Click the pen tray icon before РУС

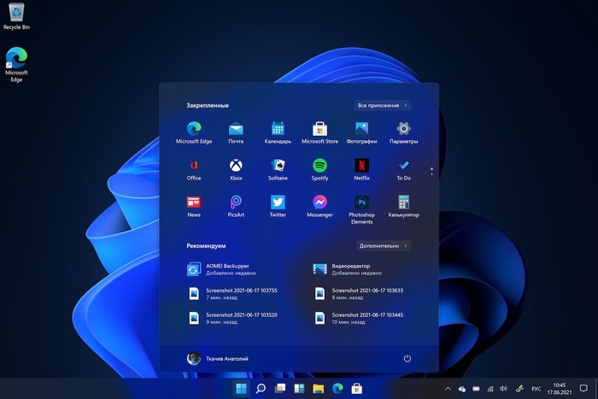[519, 389]
